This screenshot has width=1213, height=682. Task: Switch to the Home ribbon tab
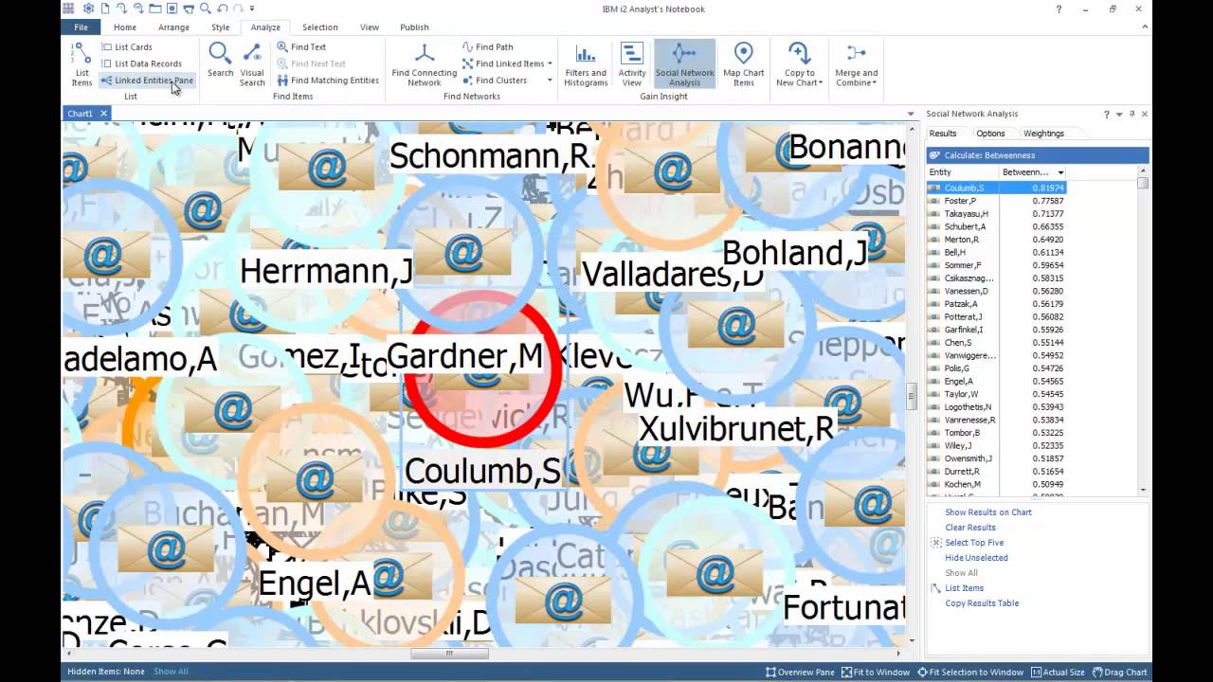125,27
